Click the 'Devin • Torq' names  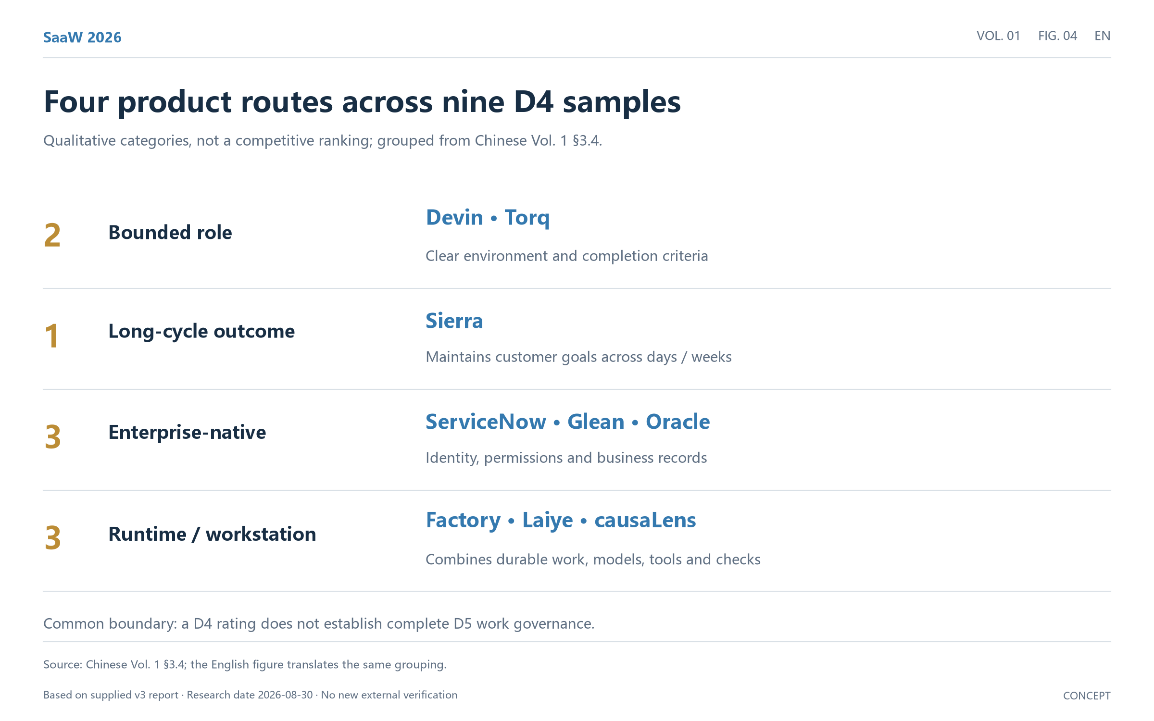click(x=488, y=218)
